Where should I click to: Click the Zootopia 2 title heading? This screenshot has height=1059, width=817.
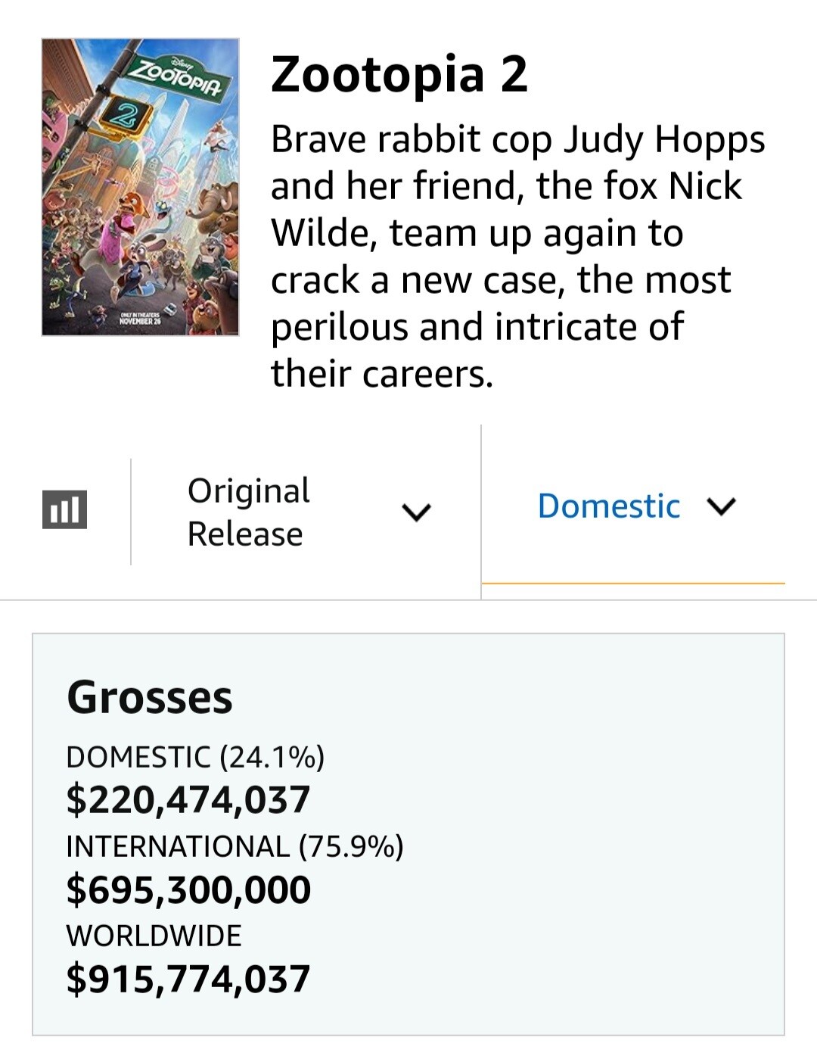point(399,75)
